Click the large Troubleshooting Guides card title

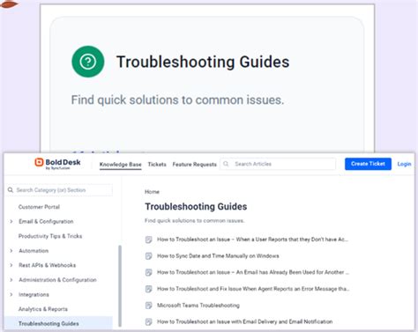203,62
